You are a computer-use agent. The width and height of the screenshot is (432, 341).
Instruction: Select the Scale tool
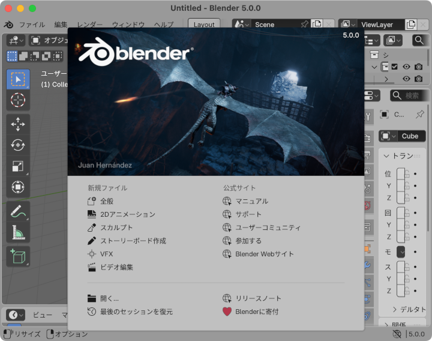[x=18, y=166]
